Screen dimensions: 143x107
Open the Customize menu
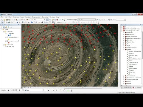pyautogui.click(x=45, y=17)
